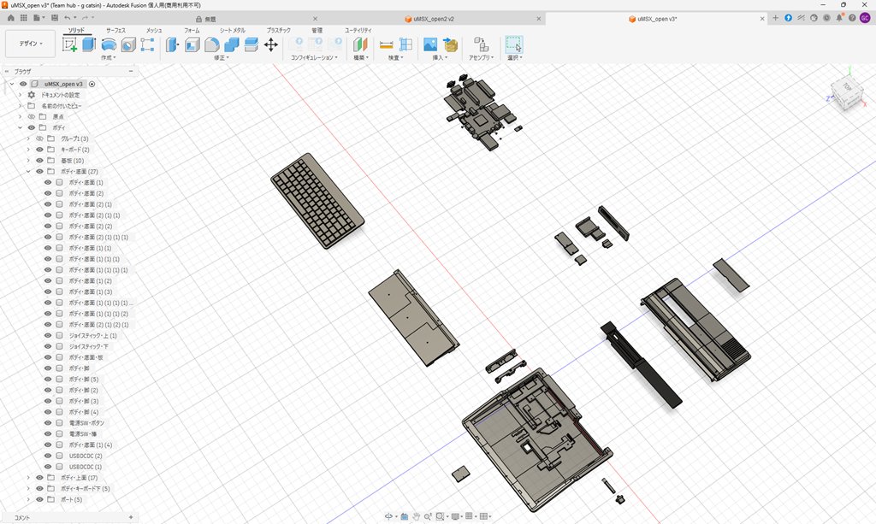Activate the root component radio button
876x524 pixels.
pos(92,84)
